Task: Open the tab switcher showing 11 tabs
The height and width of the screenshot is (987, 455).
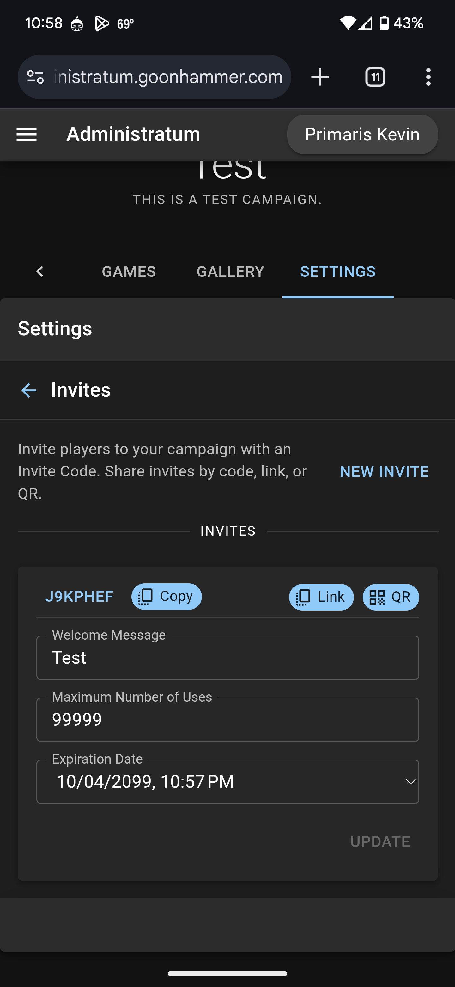Action: [x=375, y=77]
